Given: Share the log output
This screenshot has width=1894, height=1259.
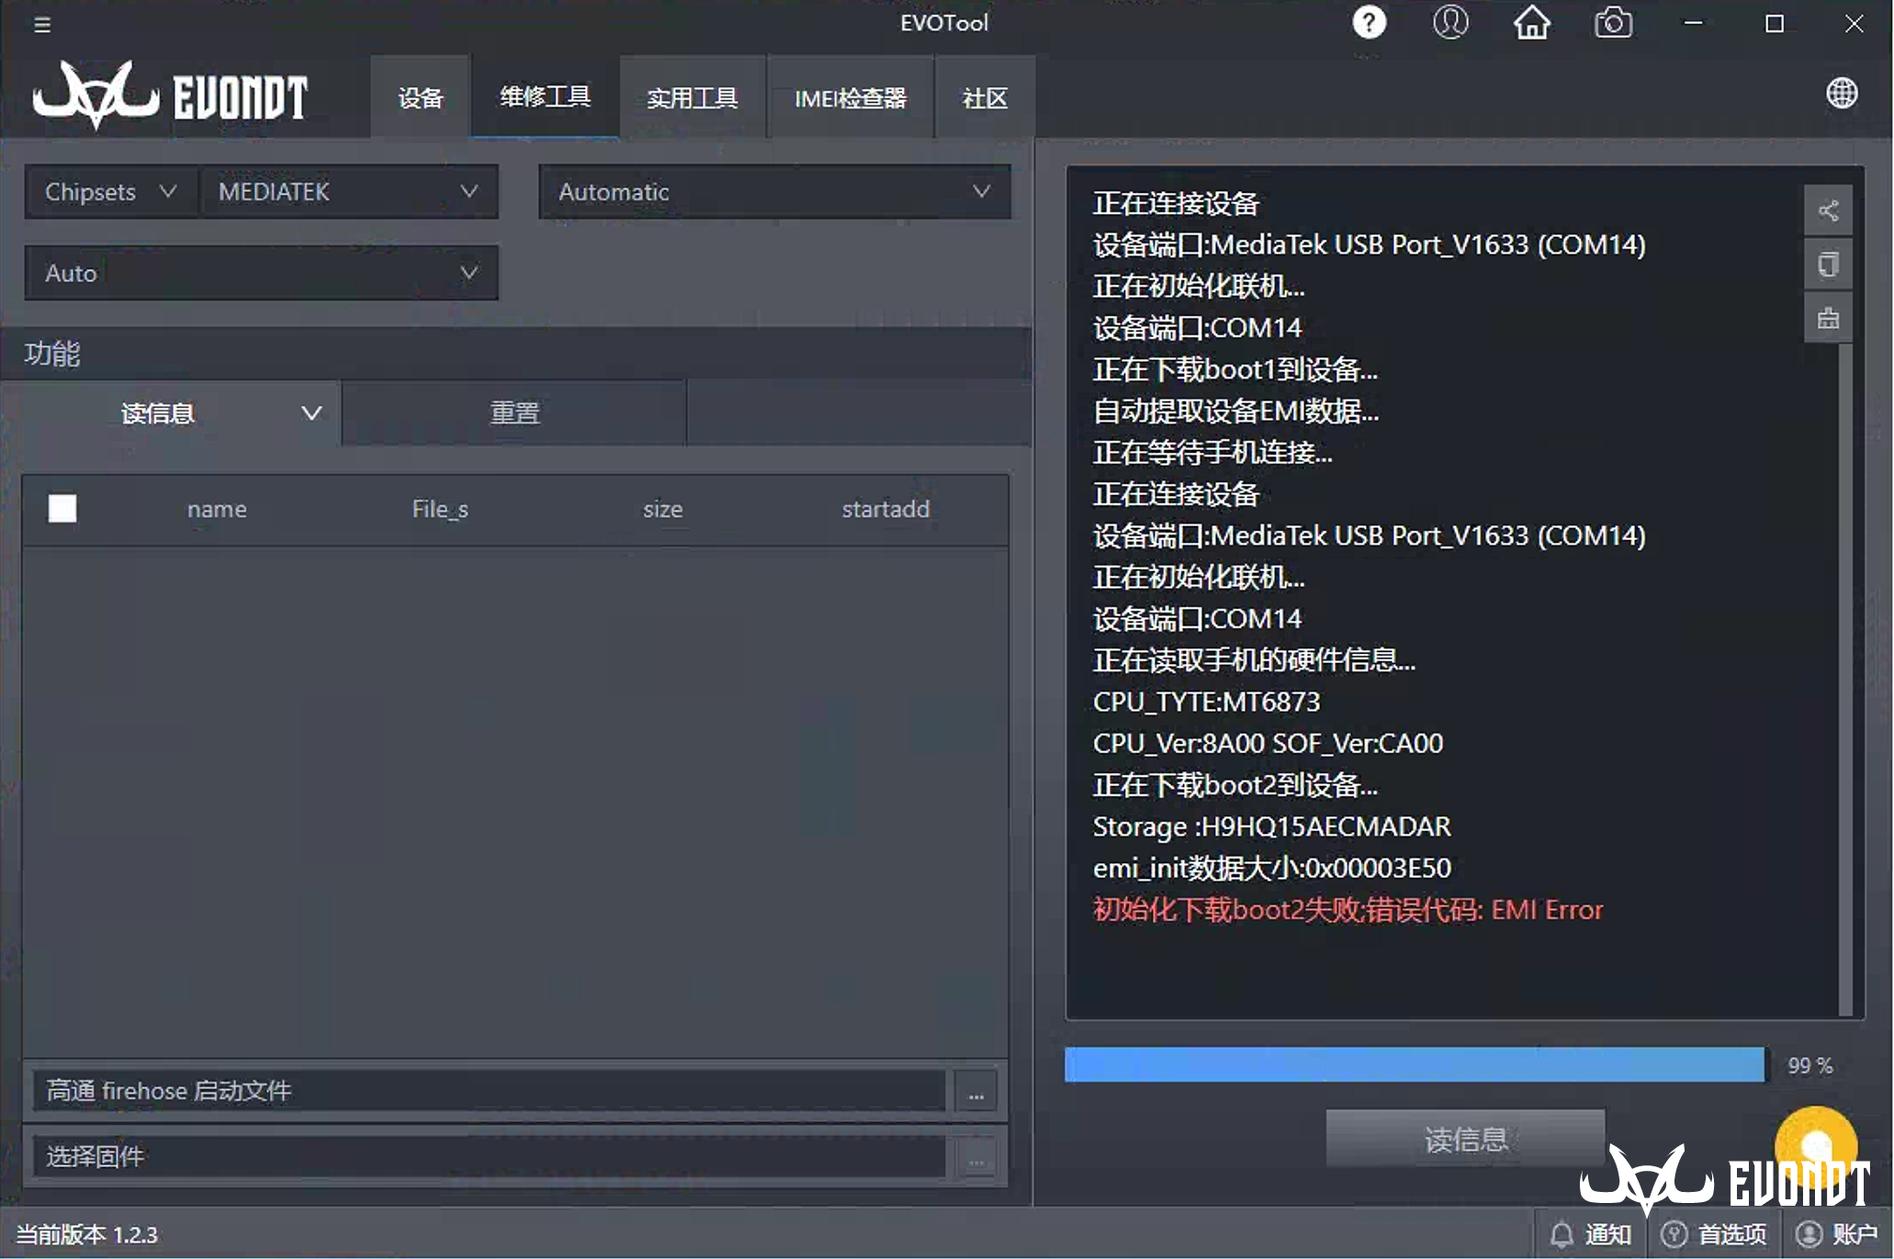Looking at the screenshot, I should [x=1828, y=210].
